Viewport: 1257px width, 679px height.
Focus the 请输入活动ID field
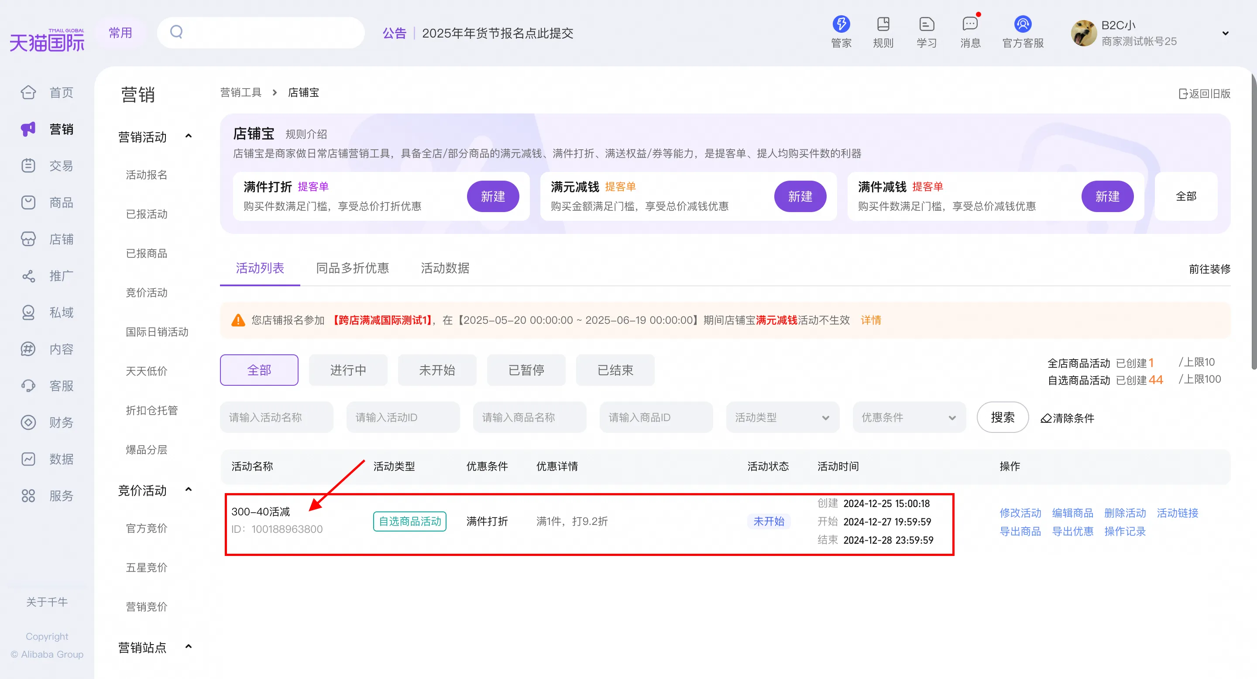(x=403, y=417)
